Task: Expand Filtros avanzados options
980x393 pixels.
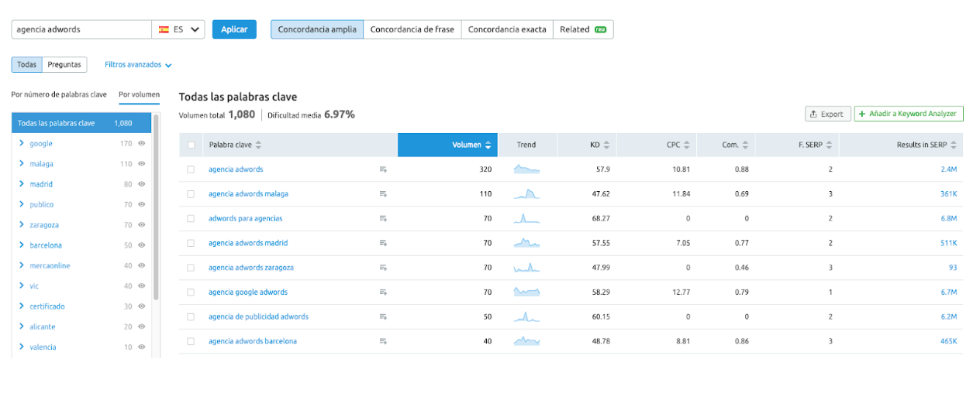Action: click(x=138, y=65)
